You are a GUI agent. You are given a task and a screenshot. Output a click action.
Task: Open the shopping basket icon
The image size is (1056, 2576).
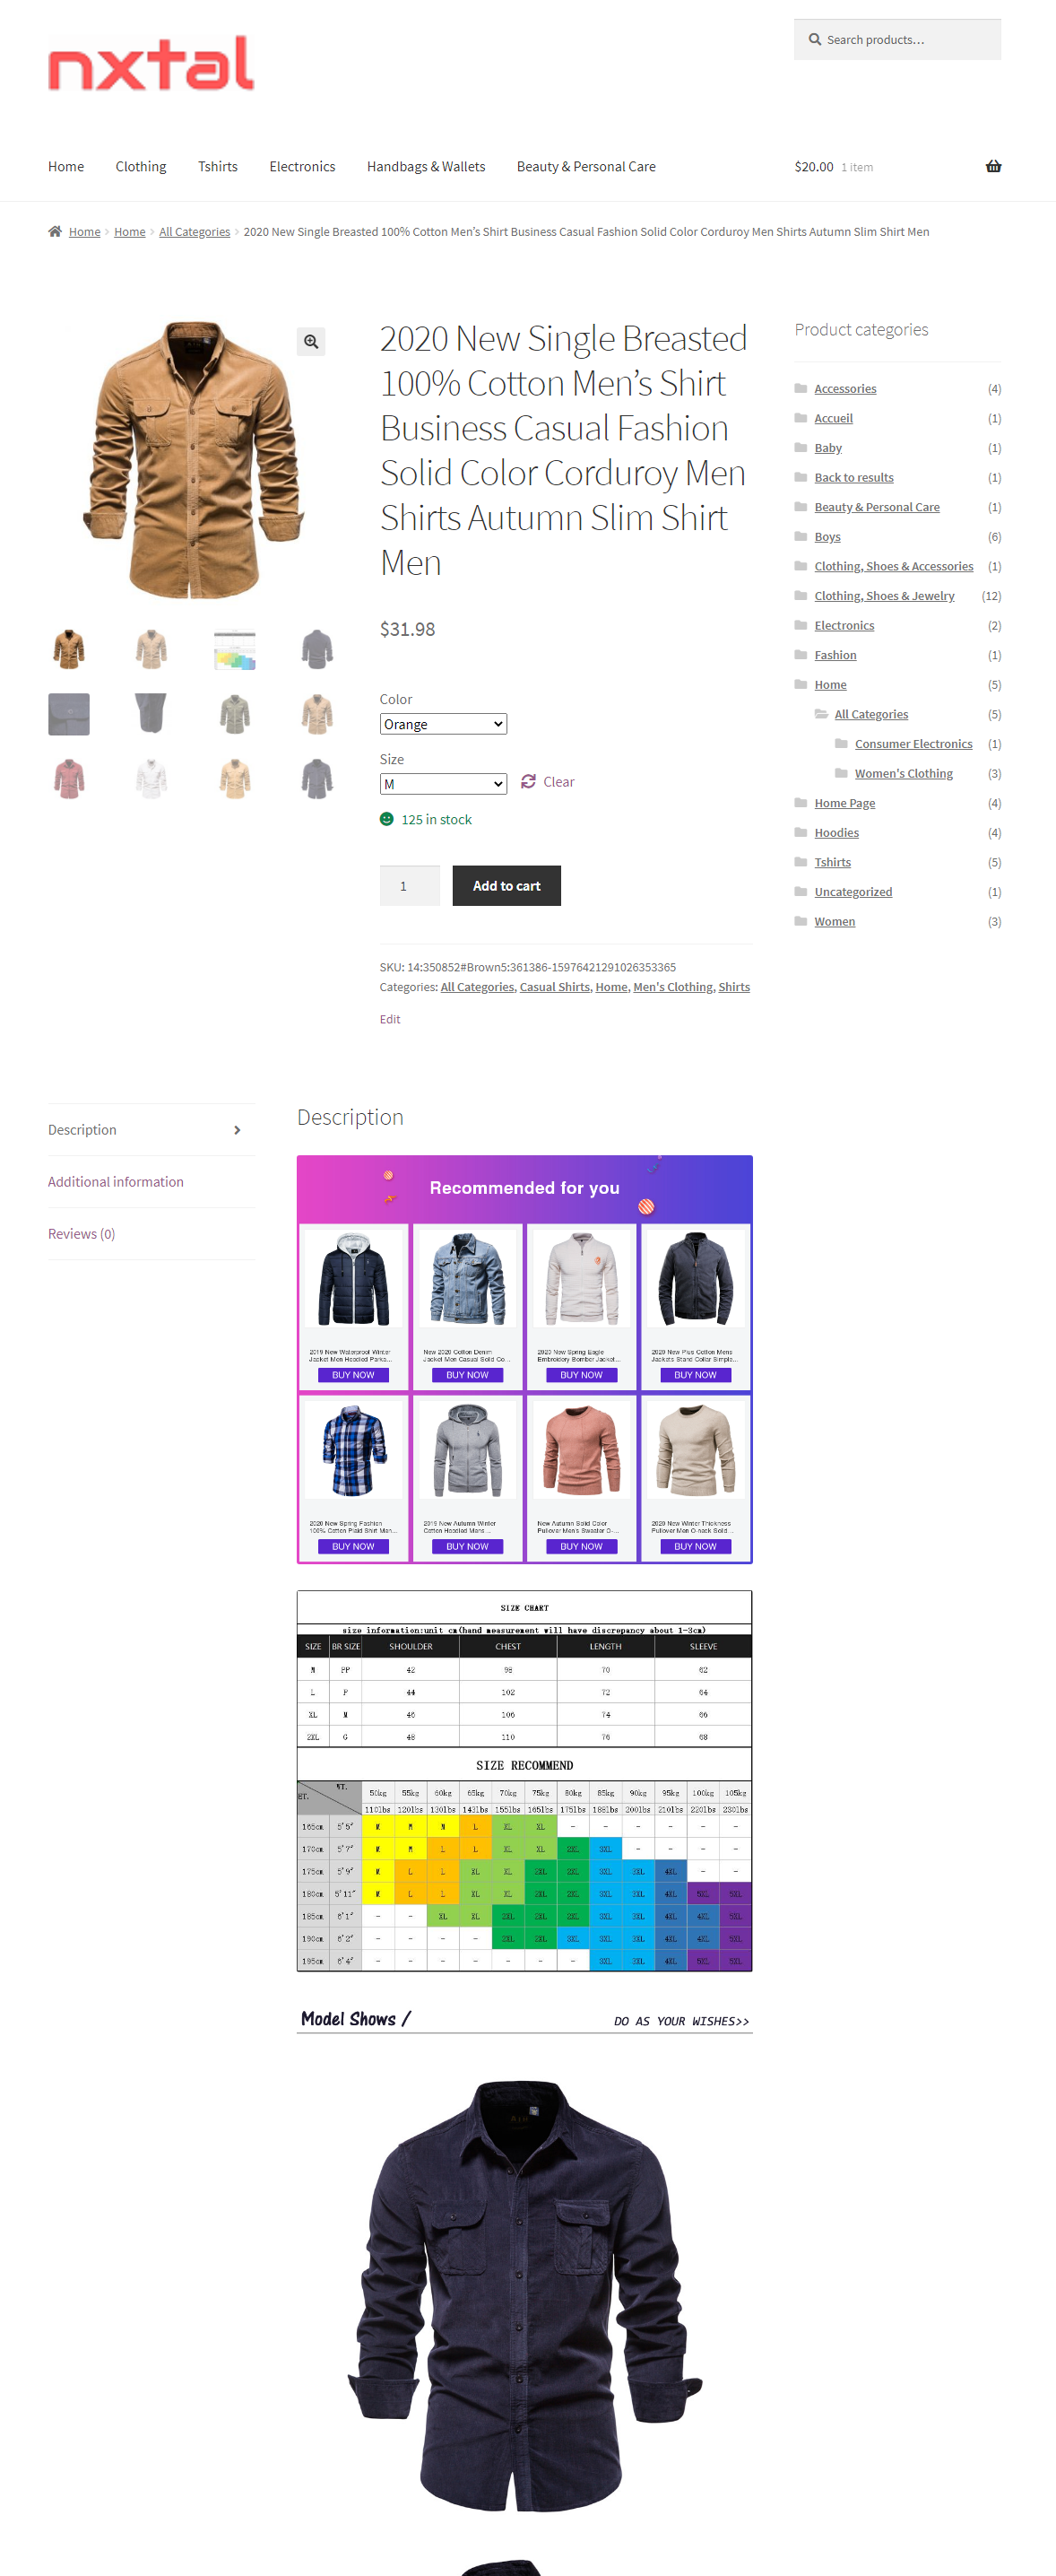pyautogui.click(x=993, y=166)
